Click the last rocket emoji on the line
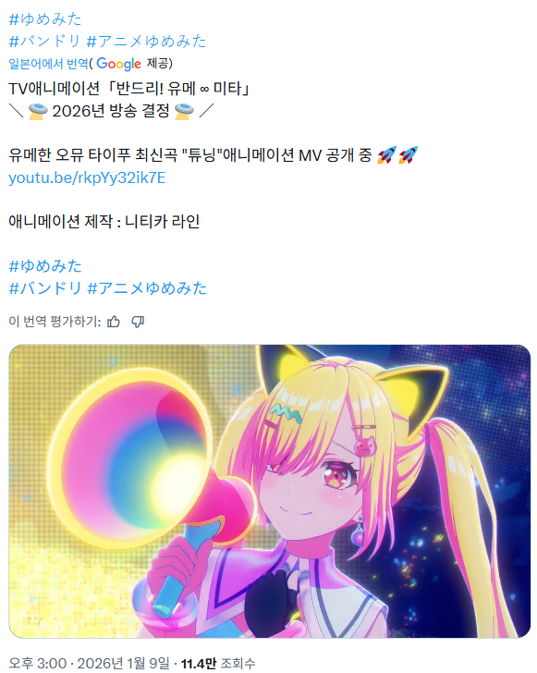This screenshot has height=673, width=537. [x=408, y=155]
